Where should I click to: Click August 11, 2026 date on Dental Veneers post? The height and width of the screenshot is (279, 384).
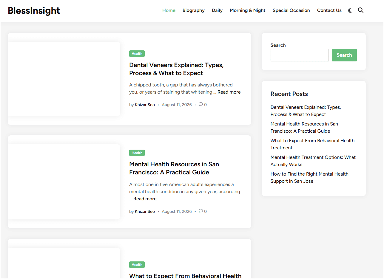click(177, 105)
